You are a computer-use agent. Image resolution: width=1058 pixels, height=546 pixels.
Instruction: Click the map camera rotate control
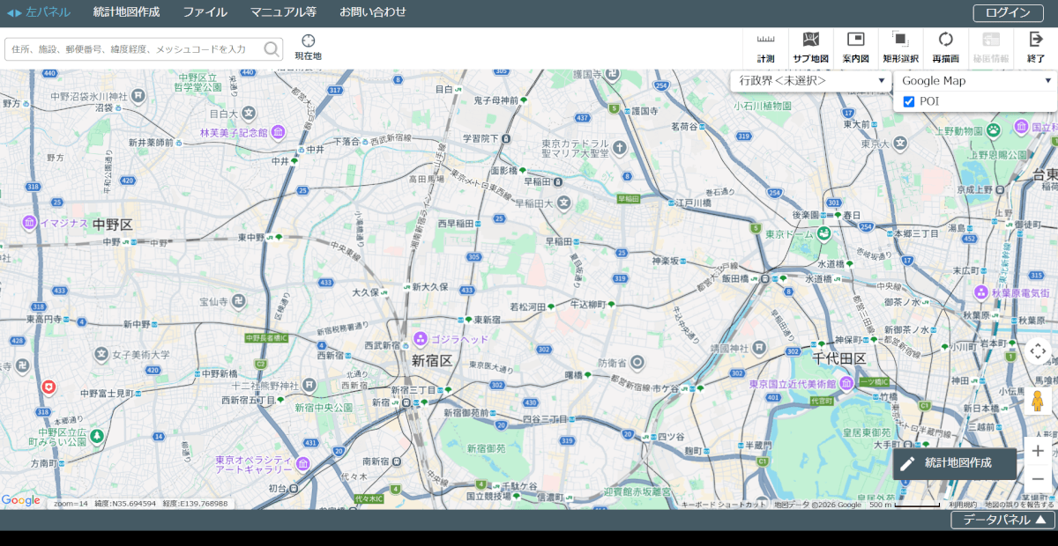(x=1038, y=351)
